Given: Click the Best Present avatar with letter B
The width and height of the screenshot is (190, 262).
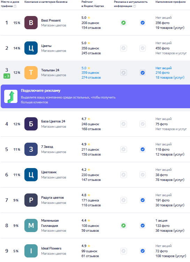Looking at the screenshot, I should 31,23.
